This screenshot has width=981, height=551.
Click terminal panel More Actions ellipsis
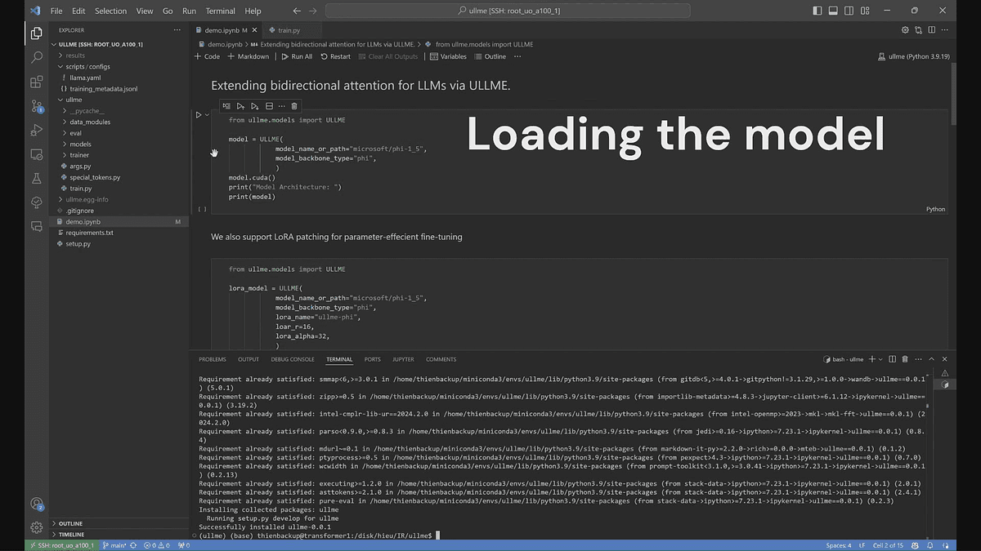point(918,359)
